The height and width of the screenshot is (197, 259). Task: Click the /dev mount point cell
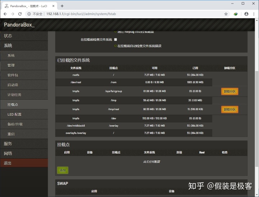point(113,118)
